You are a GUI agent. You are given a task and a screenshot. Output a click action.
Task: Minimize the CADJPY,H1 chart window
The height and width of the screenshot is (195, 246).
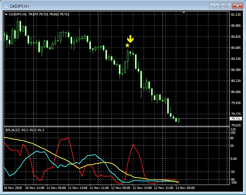point(215,6)
